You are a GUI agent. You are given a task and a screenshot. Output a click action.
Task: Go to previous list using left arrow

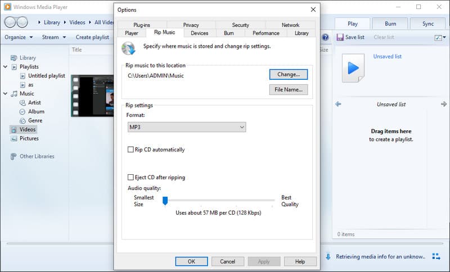click(x=339, y=104)
